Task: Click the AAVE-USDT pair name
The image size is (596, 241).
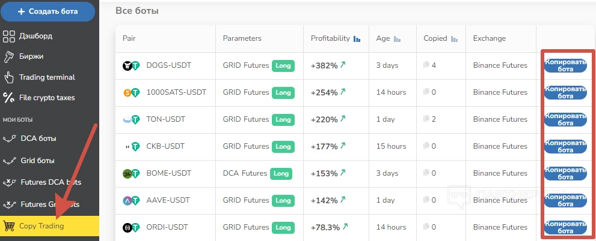Action: tap(168, 200)
